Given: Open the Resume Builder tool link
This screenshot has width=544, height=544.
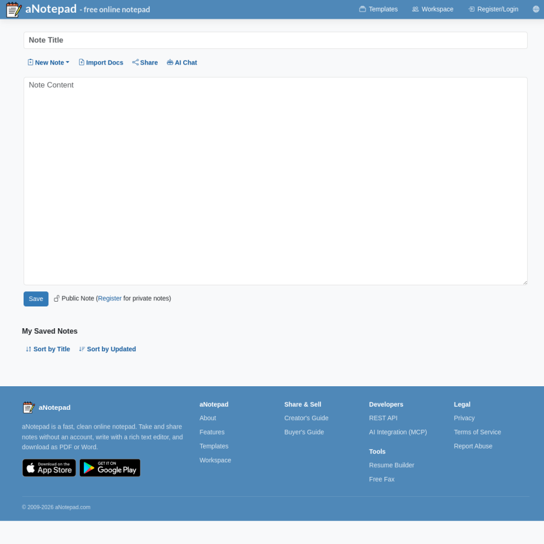Looking at the screenshot, I should (392, 465).
